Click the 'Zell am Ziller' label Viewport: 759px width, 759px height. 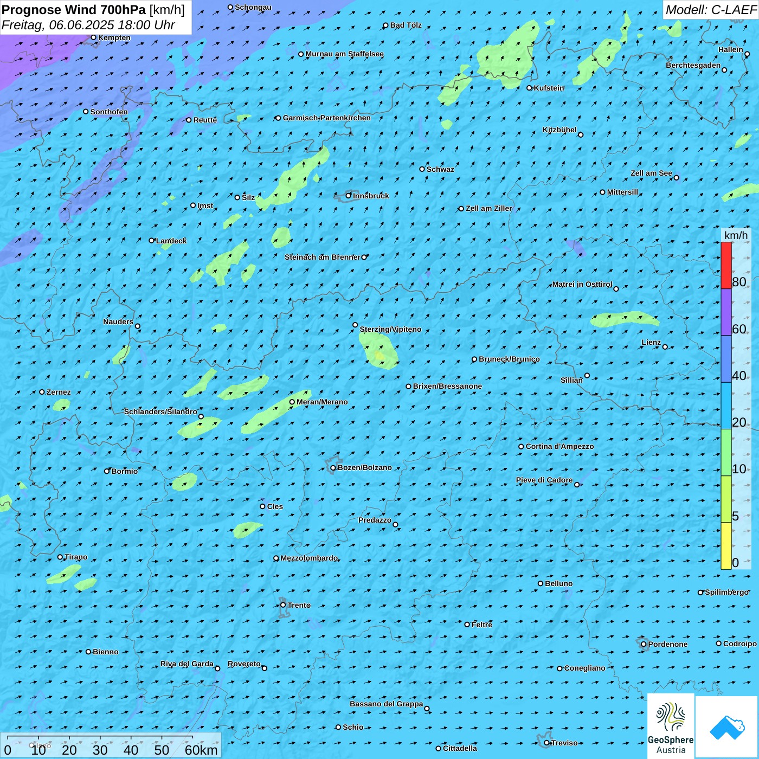488,208
